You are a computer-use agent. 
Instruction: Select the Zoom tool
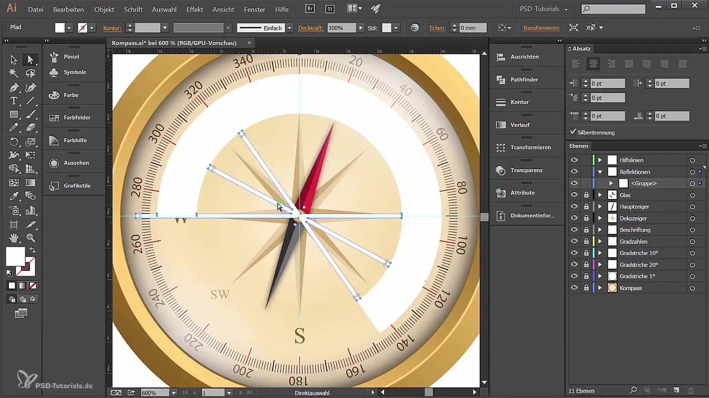tap(30, 238)
